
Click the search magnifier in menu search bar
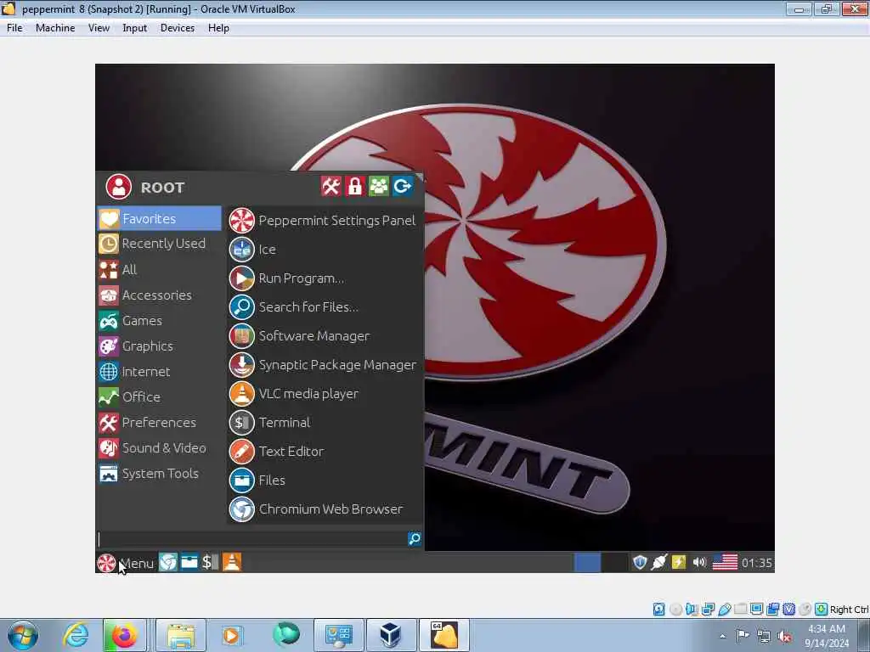[415, 538]
